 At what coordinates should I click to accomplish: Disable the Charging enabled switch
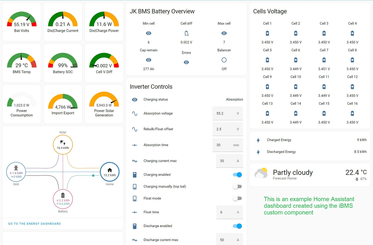[x=237, y=175]
